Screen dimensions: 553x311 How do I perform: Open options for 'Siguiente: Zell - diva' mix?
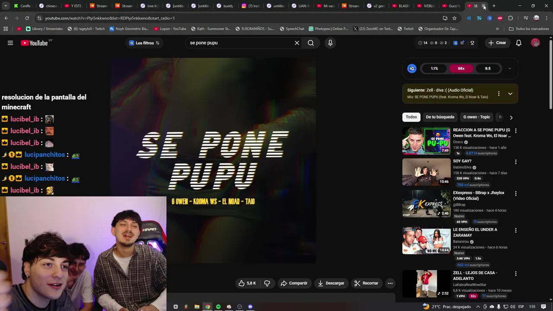coord(499,94)
